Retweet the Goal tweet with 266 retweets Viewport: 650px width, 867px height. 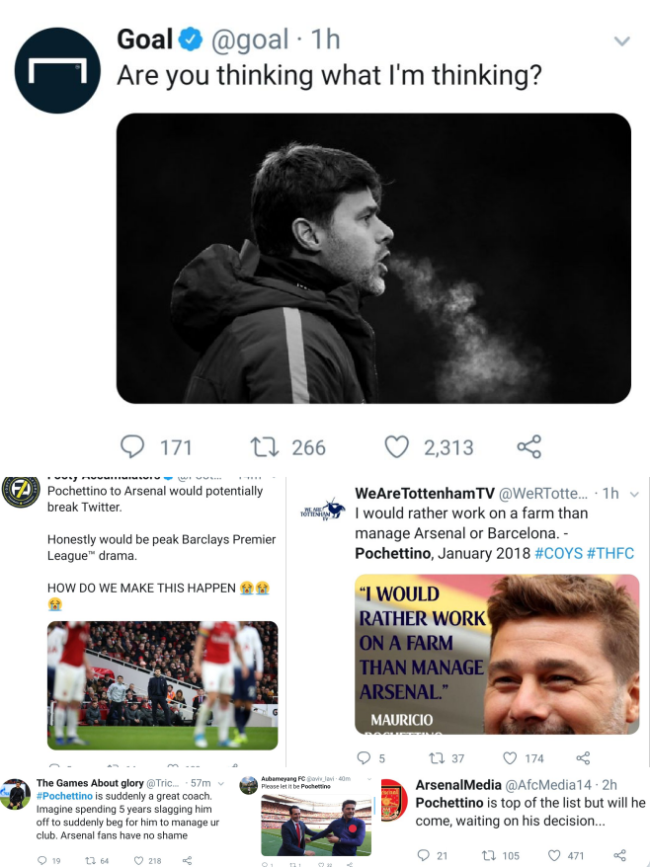(x=264, y=447)
